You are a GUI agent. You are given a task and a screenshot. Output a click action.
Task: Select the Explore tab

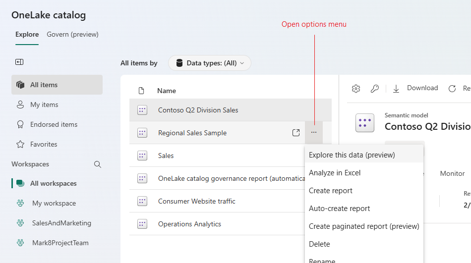(27, 35)
